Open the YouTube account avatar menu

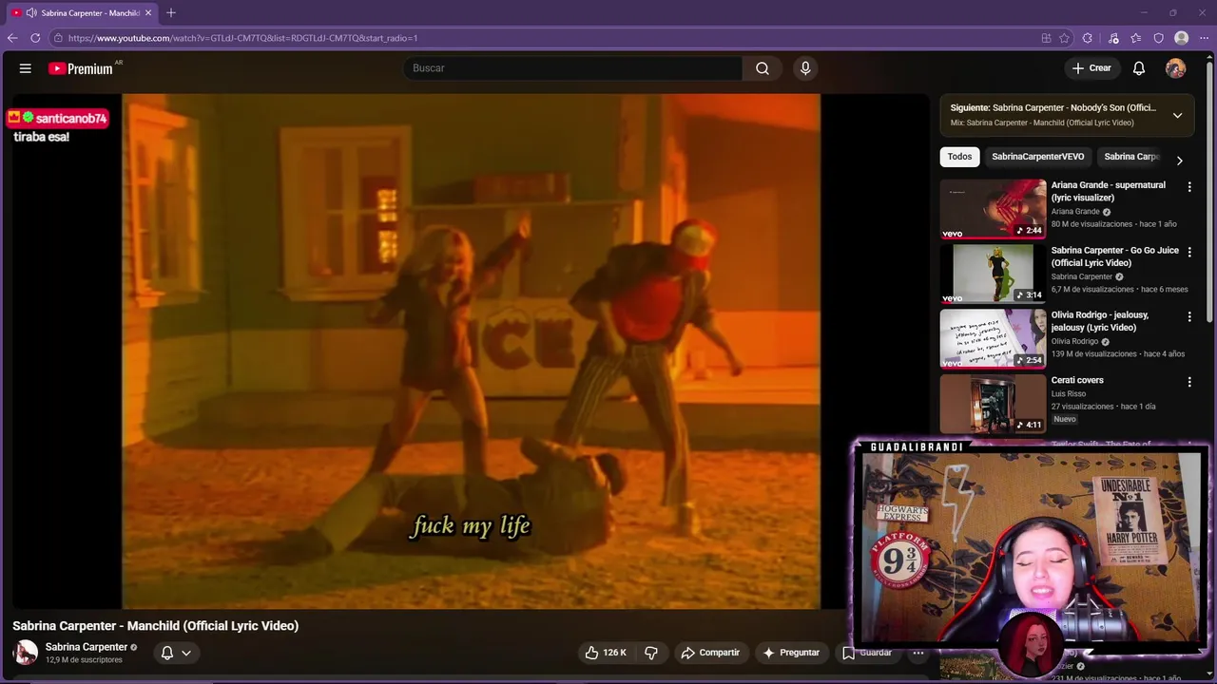coord(1176,68)
